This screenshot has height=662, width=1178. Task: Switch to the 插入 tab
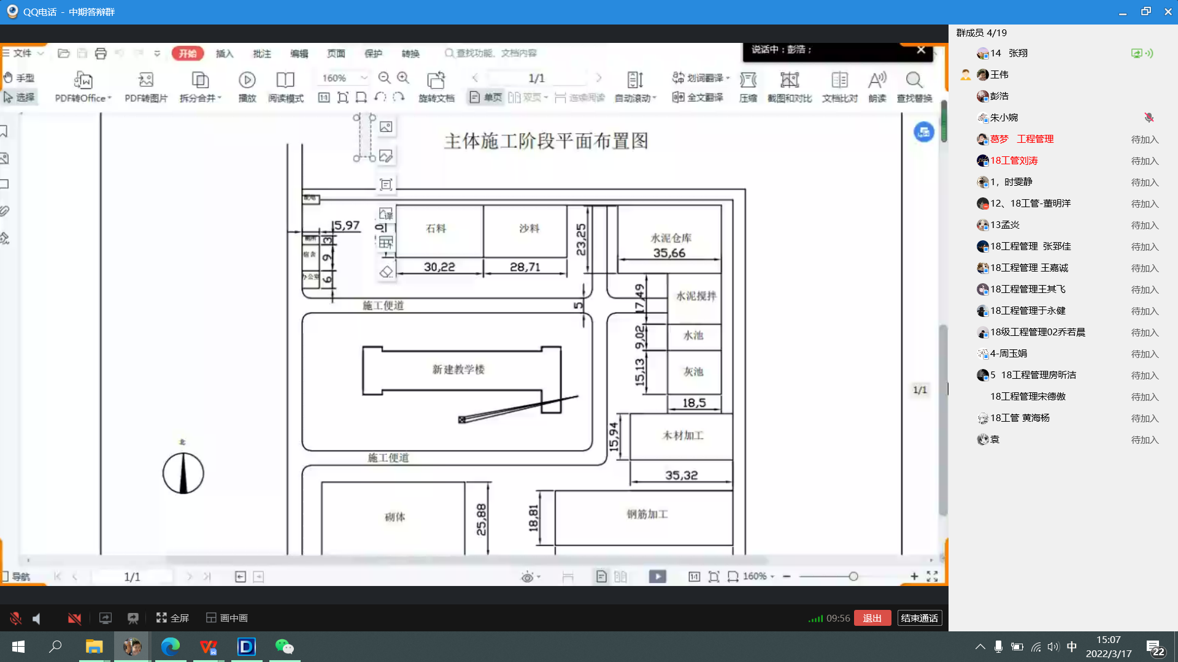coord(225,54)
